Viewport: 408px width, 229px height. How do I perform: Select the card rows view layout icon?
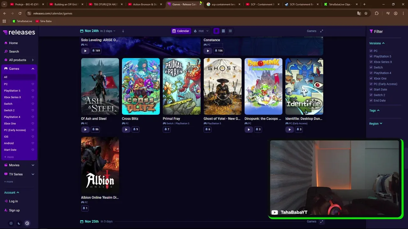(x=223, y=31)
